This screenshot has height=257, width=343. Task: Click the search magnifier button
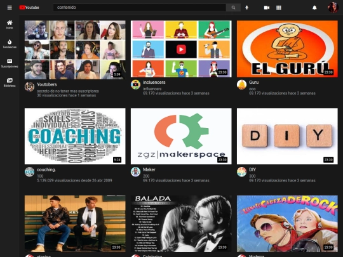233,8
